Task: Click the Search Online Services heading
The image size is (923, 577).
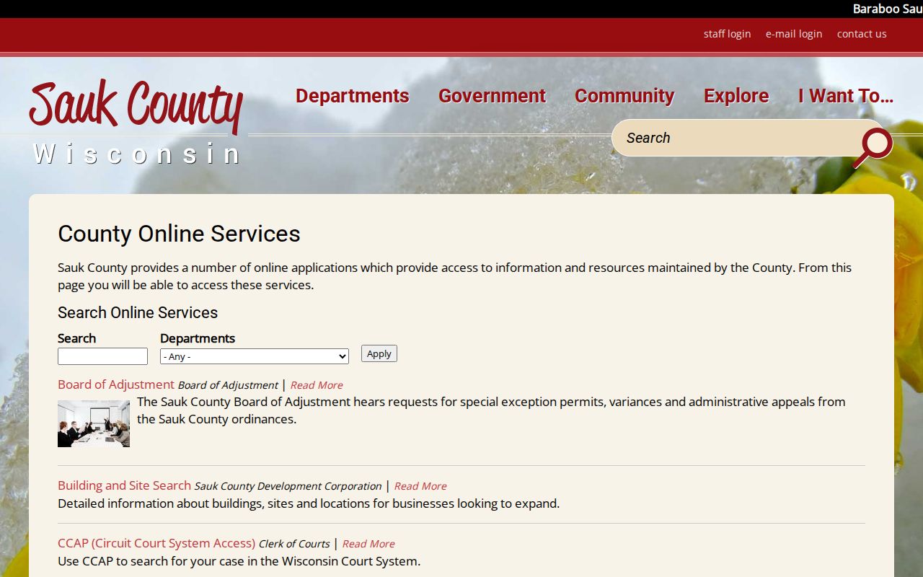Action: [x=138, y=312]
